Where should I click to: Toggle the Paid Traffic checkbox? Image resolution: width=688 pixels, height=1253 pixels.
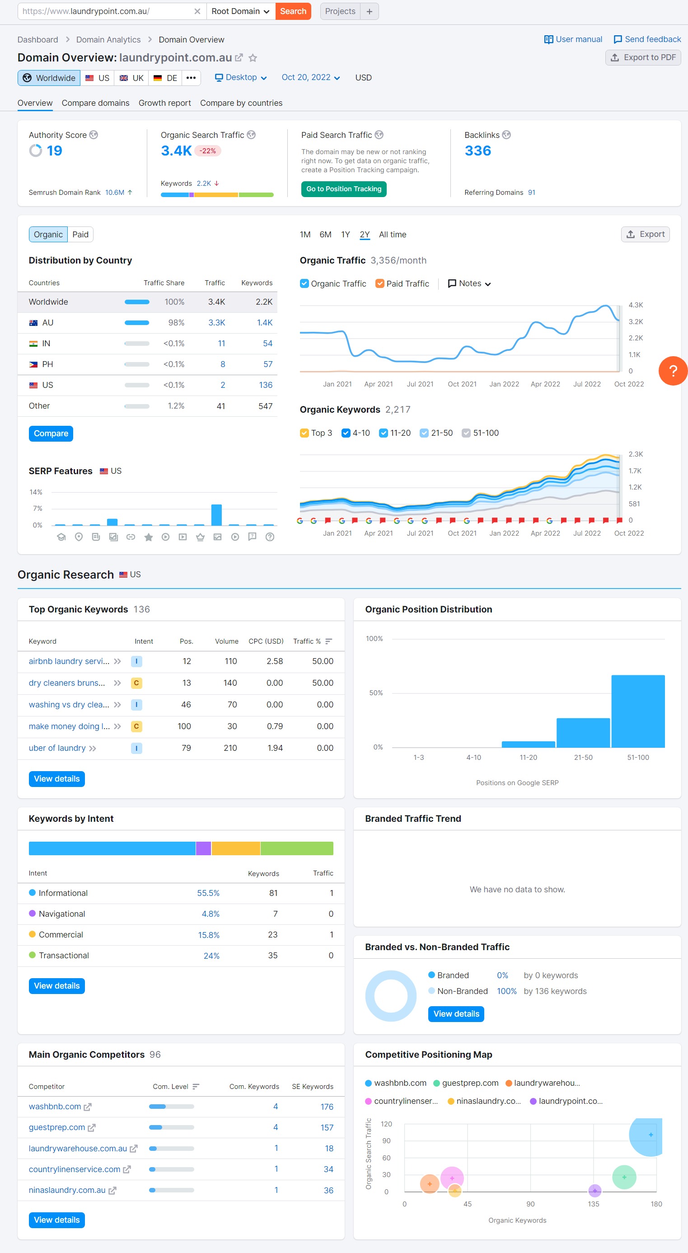380,283
